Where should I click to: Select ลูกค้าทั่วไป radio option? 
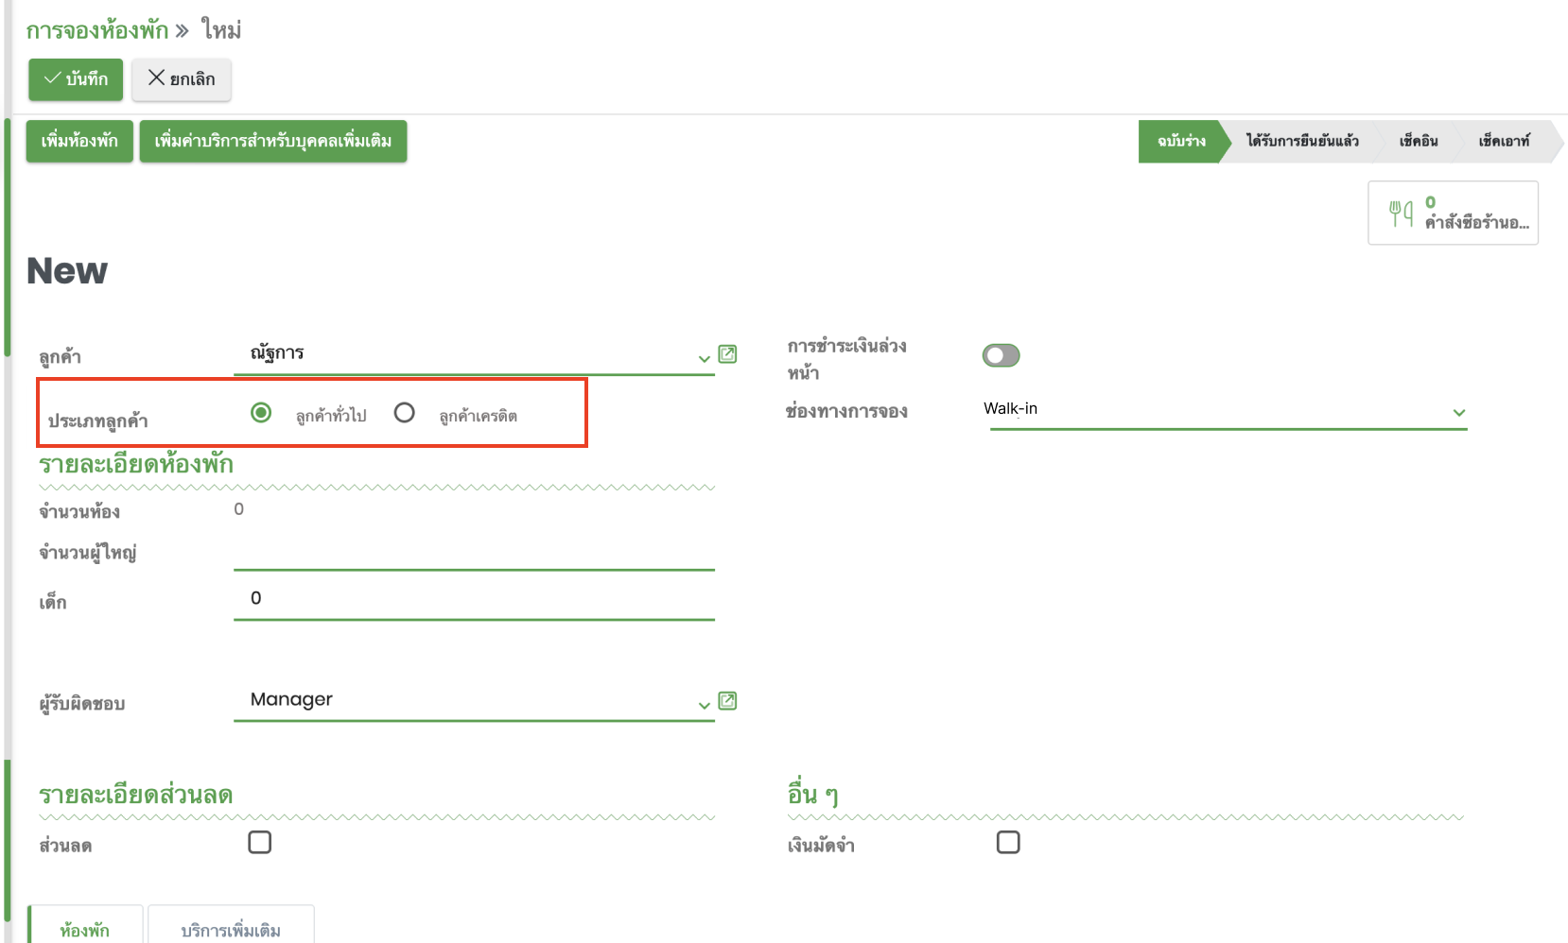(261, 413)
